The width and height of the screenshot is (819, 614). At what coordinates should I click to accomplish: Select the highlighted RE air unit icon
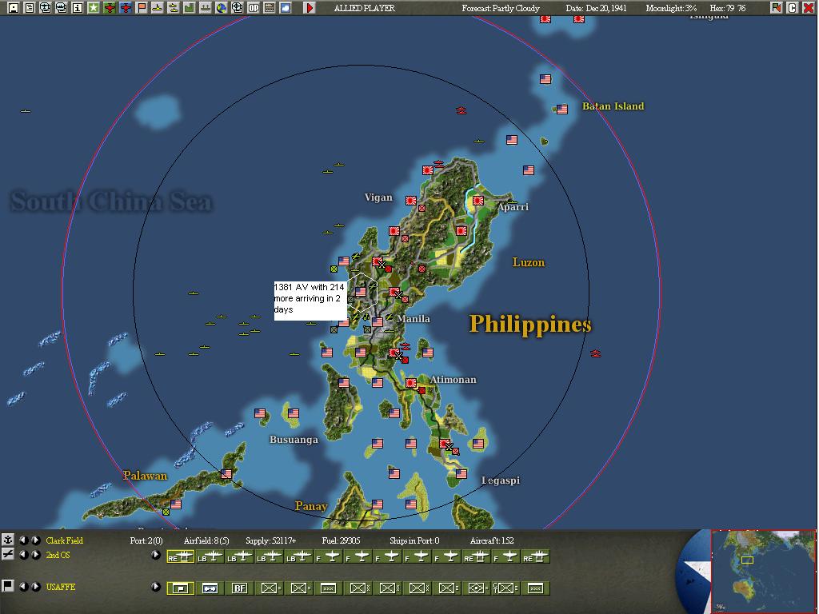180,556
